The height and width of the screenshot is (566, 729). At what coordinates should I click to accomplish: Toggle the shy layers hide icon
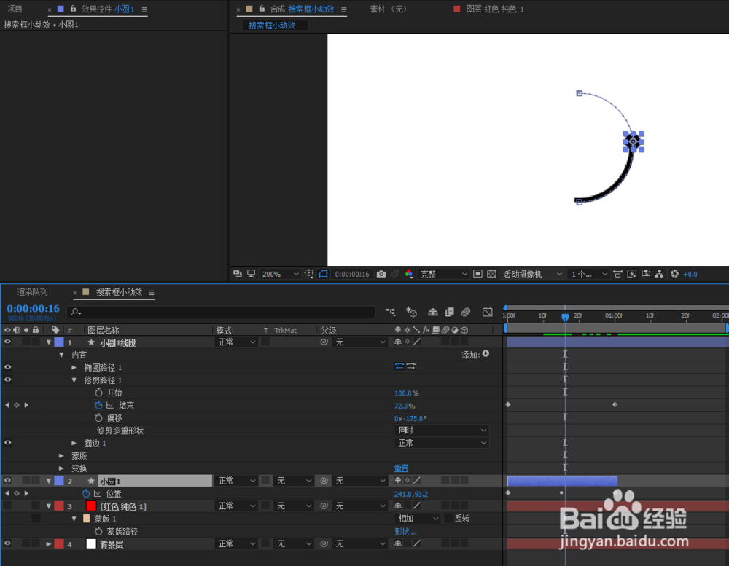point(433,312)
